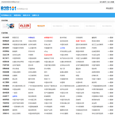Switch to the 商贸资讯 navigation tab
115x115 pixels.
coord(17,15)
